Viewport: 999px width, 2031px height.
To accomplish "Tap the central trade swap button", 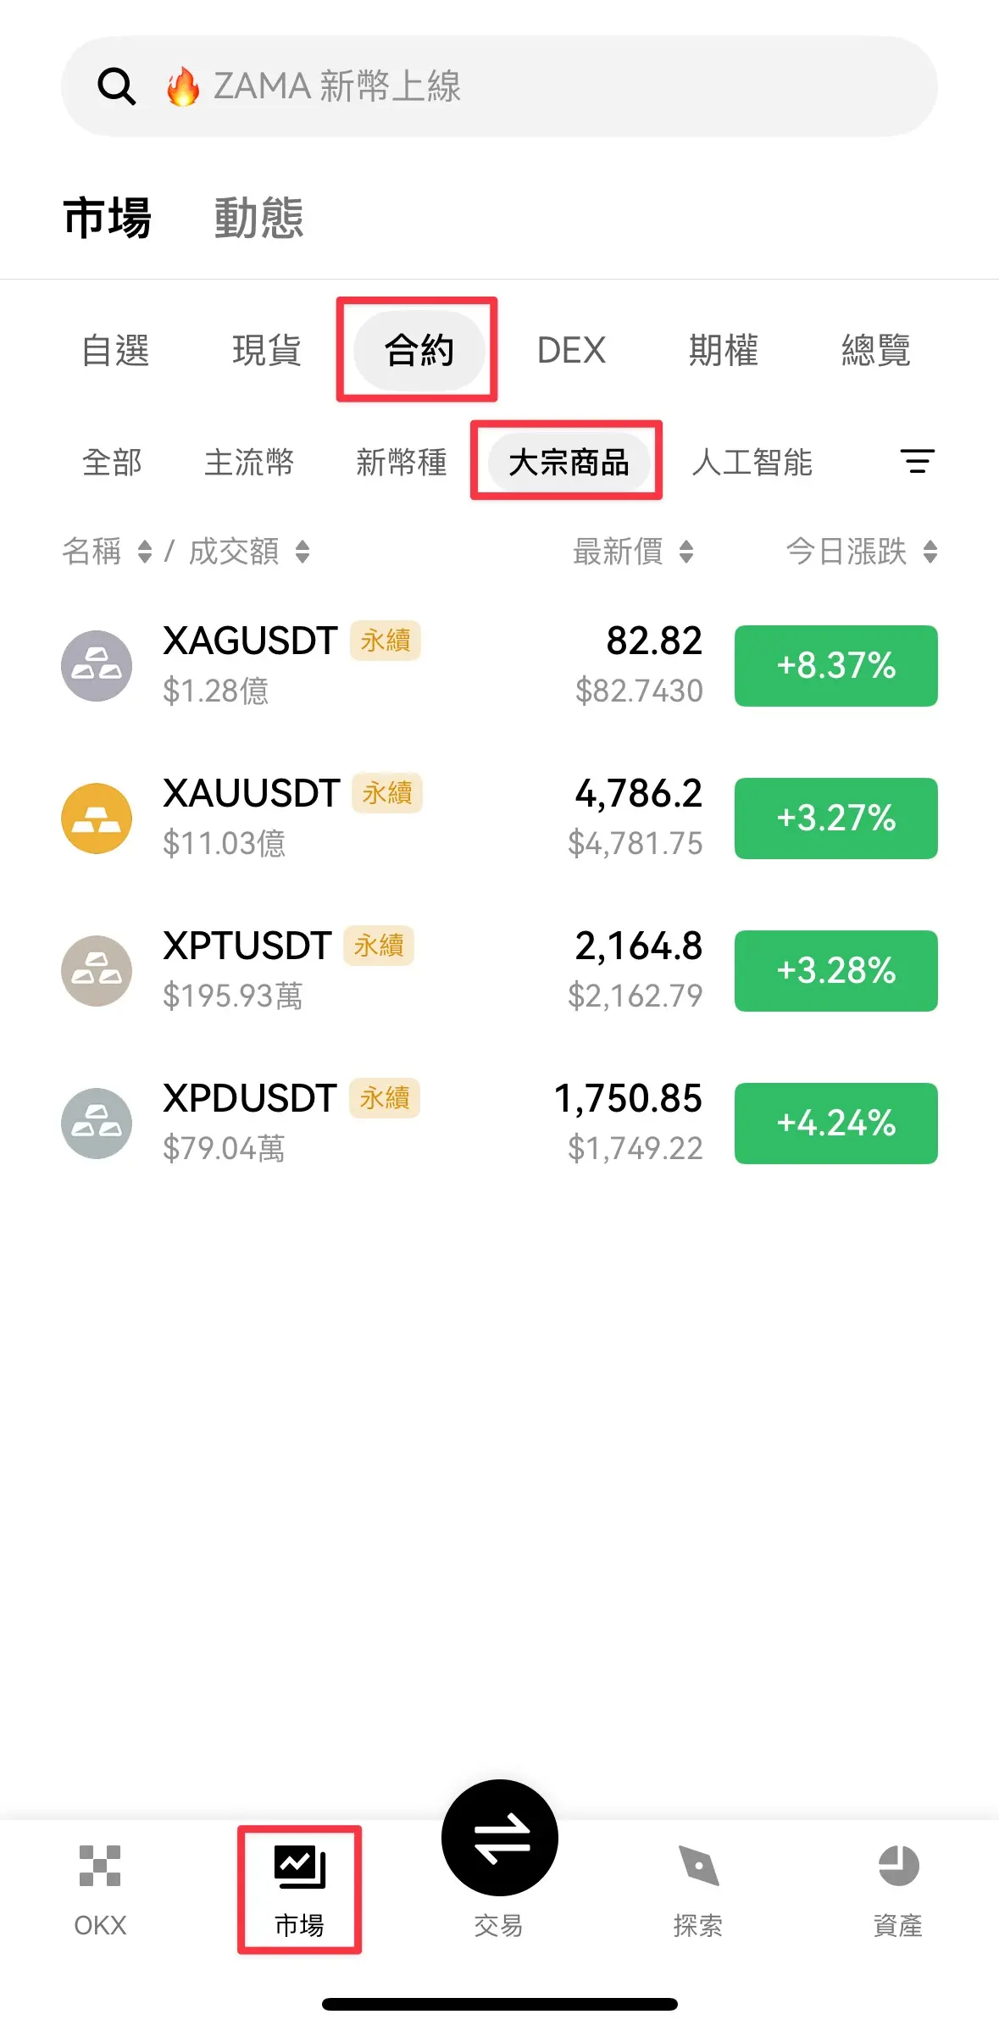I will [x=500, y=1837].
